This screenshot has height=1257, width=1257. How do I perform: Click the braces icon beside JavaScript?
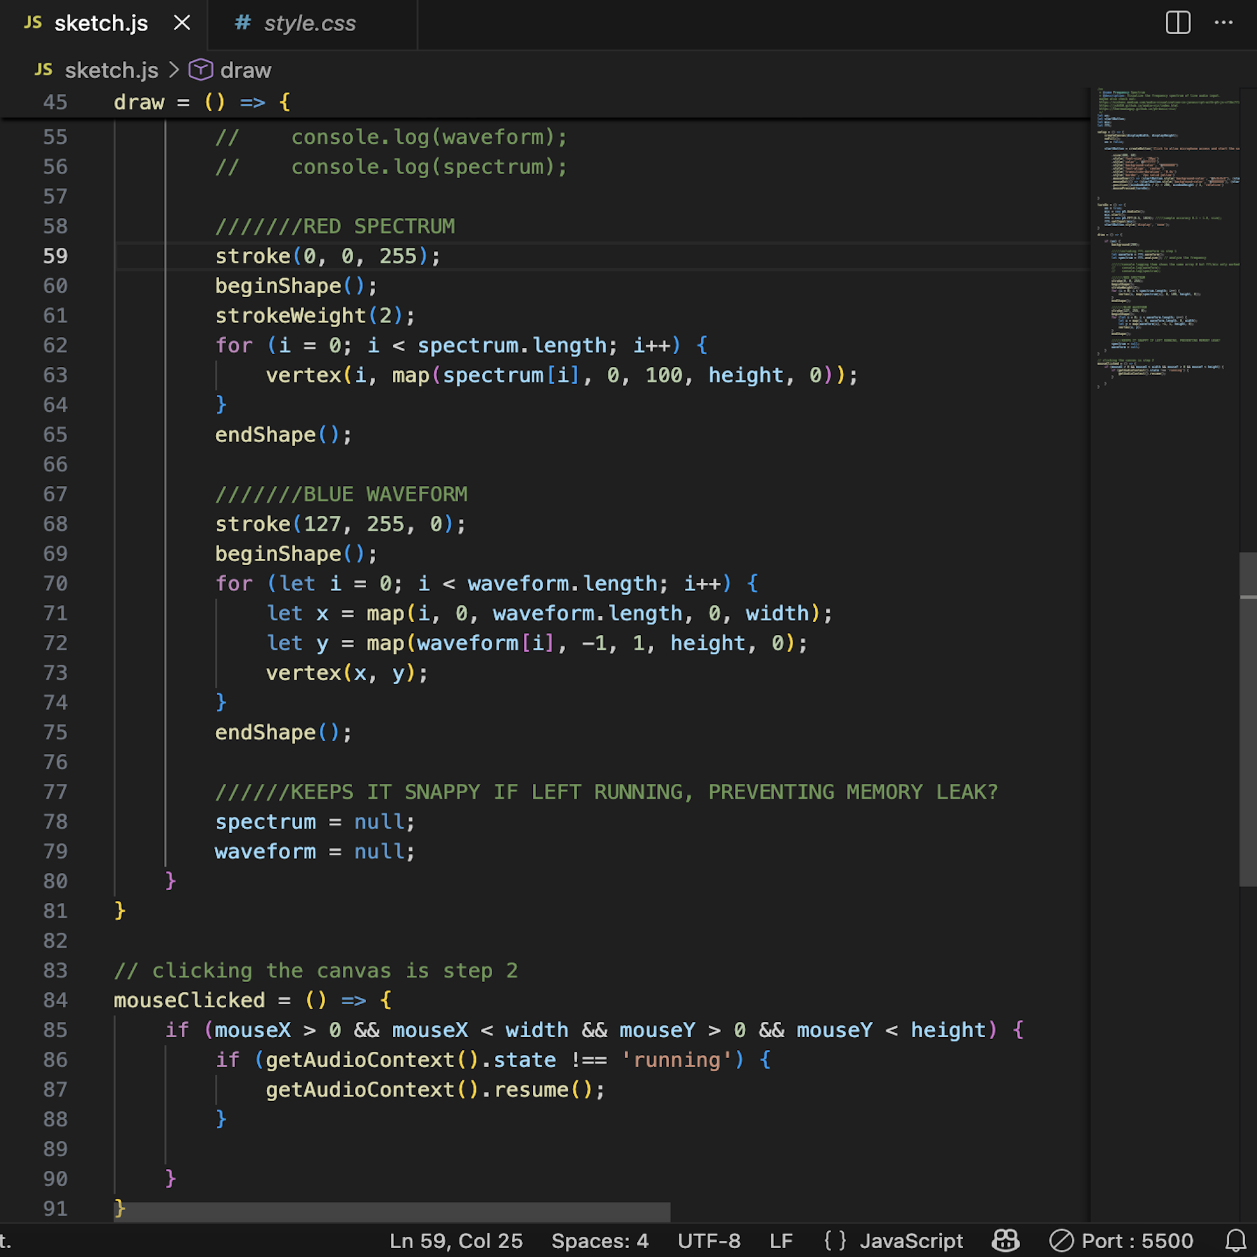pos(835,1241)
